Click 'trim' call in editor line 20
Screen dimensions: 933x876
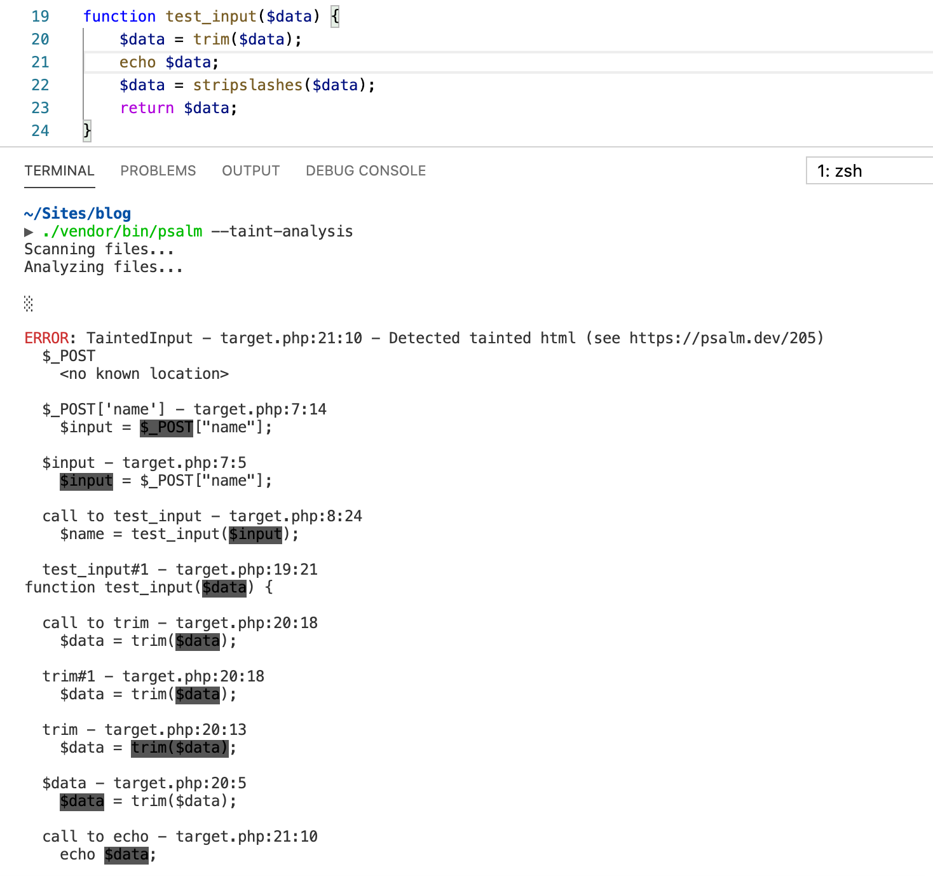211,39
